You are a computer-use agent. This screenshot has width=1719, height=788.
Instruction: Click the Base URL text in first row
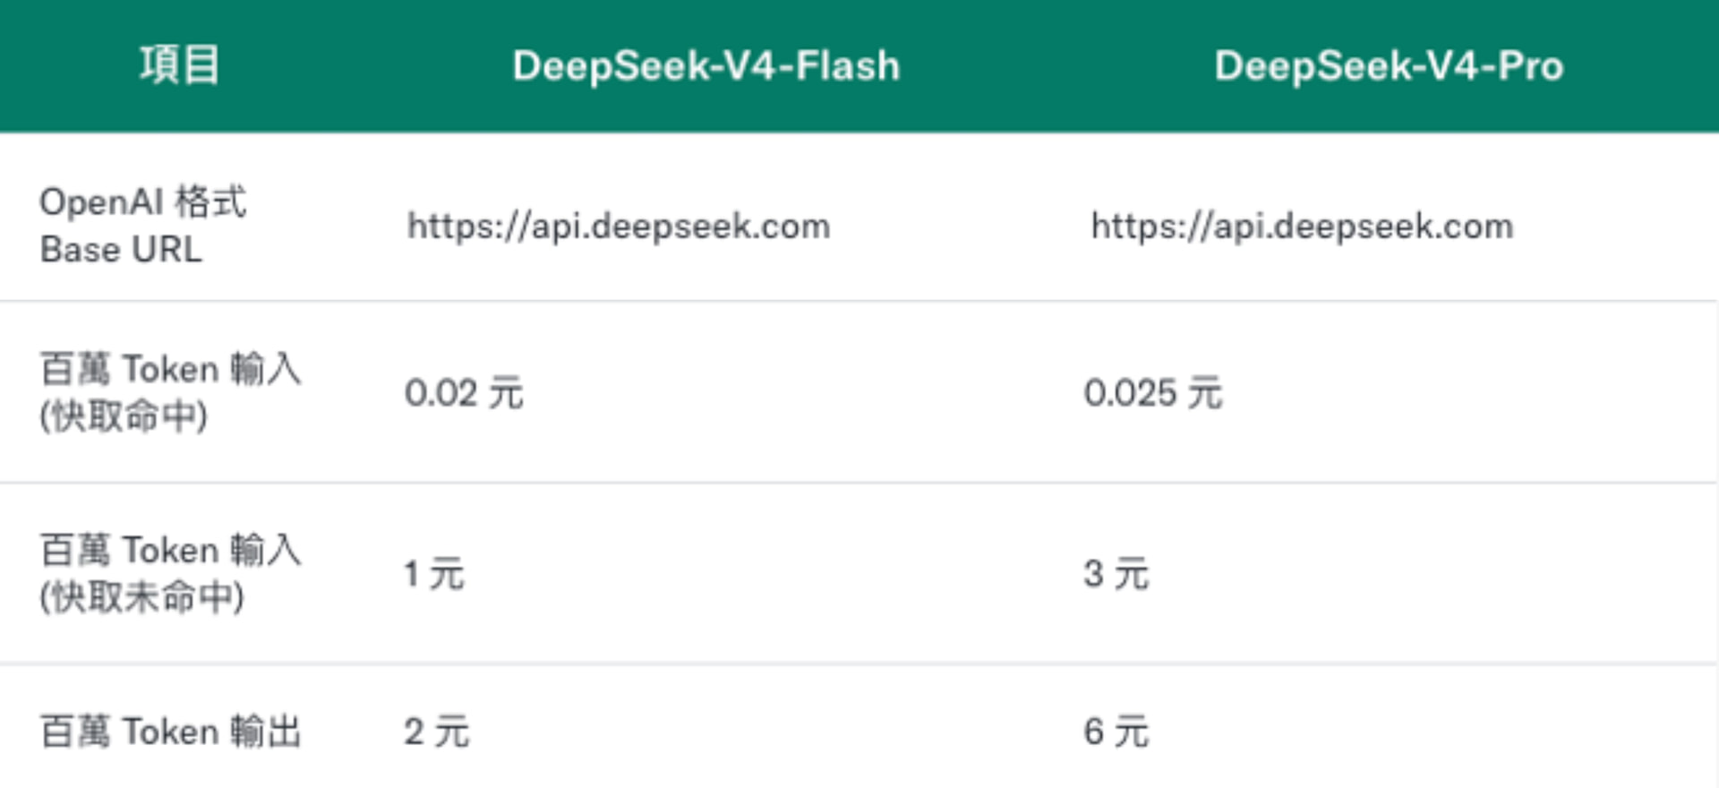(x=121, y=250)
